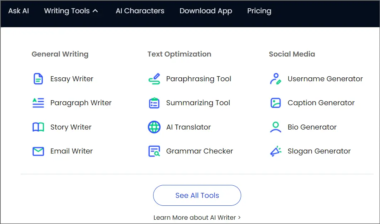Select AI Characters in the navigation

coord(140,11)
